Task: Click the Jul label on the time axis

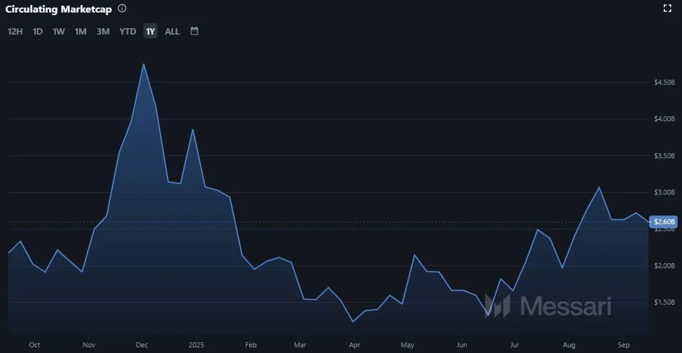Action: pyautogui.click(x=514, y=345)
